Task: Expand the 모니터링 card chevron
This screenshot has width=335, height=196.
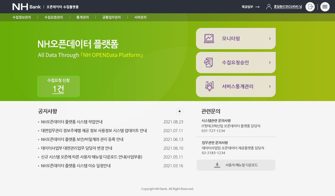Action: [270, 39]
